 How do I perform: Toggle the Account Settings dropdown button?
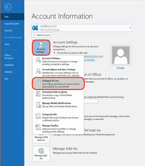pos(41,48)
